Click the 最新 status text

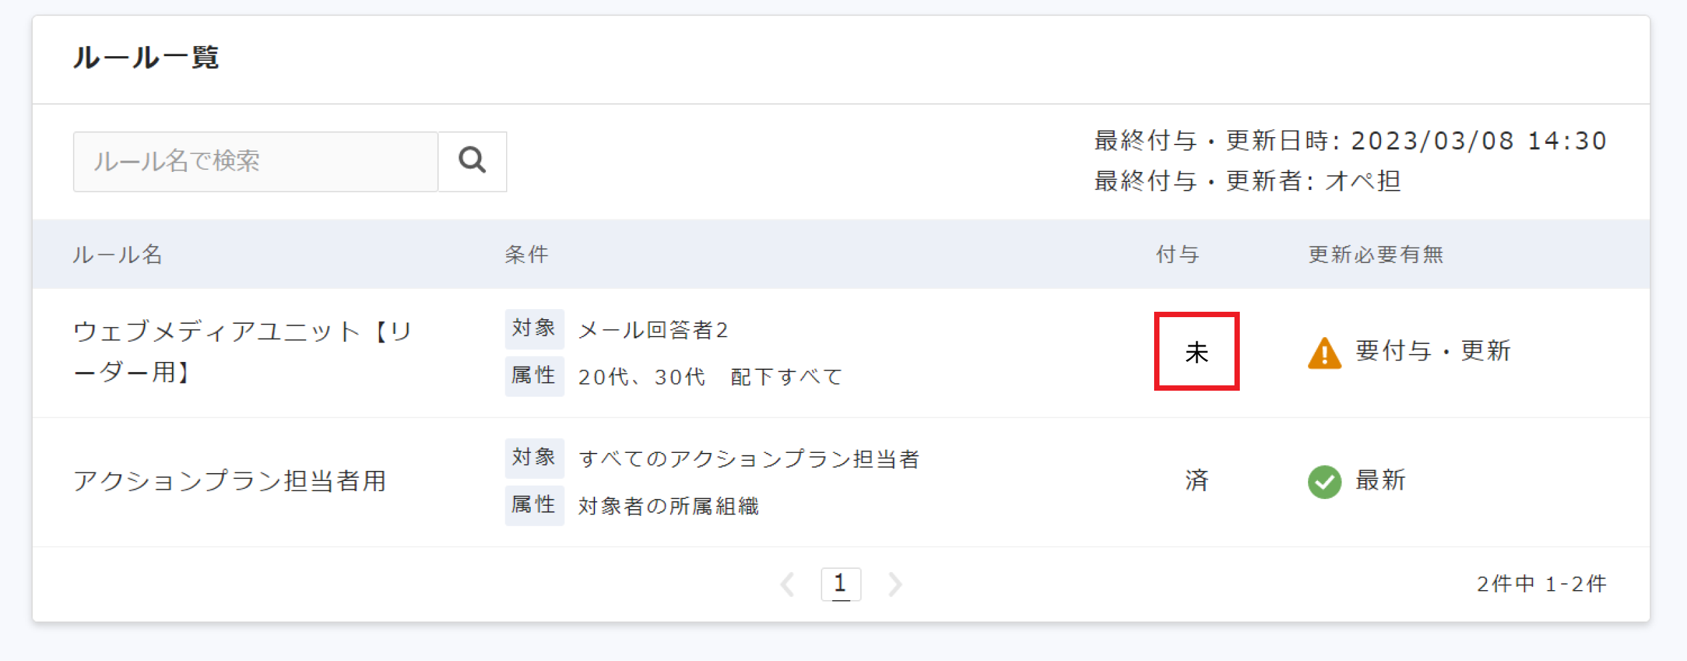click(1380, 480)
